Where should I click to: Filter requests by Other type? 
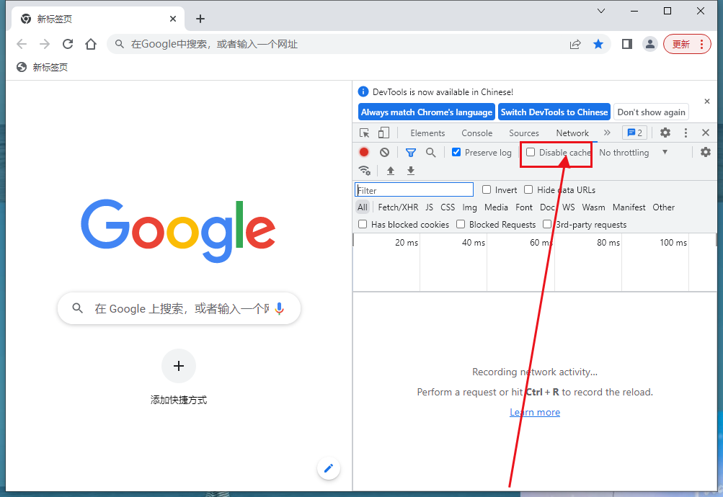click(663, 207)
